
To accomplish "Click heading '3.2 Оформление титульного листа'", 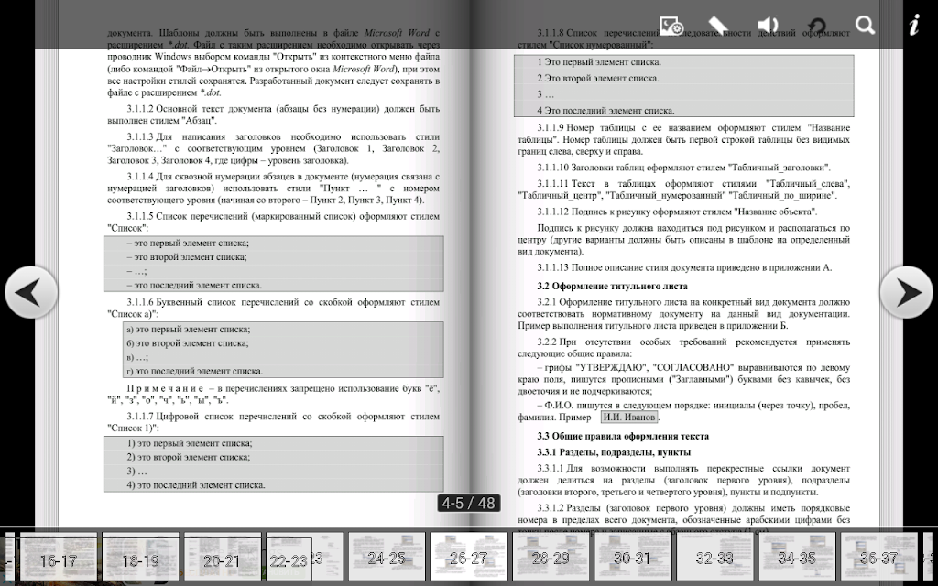I will click(612, 286).
